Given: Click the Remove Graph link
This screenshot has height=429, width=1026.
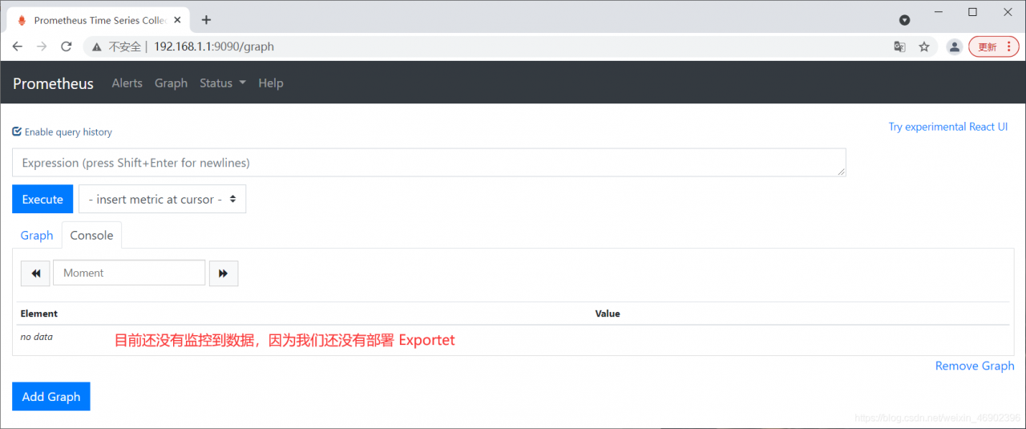Looking at the screenshot, I should tap(975, 366).
